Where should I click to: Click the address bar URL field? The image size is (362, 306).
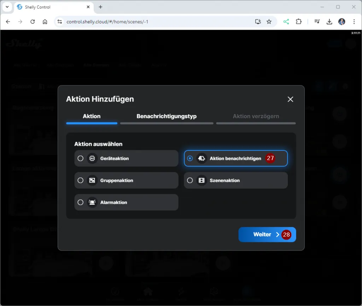click(156, 22)
